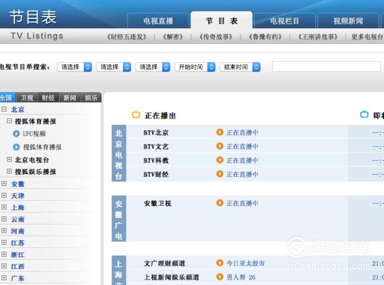Select the 财经 category tab
The width and height of the screenshot is (384, 285).
(x=48, y=98)
